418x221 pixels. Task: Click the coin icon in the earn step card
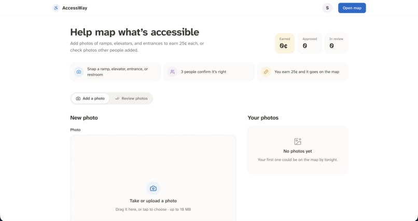(x=266, y=72)
